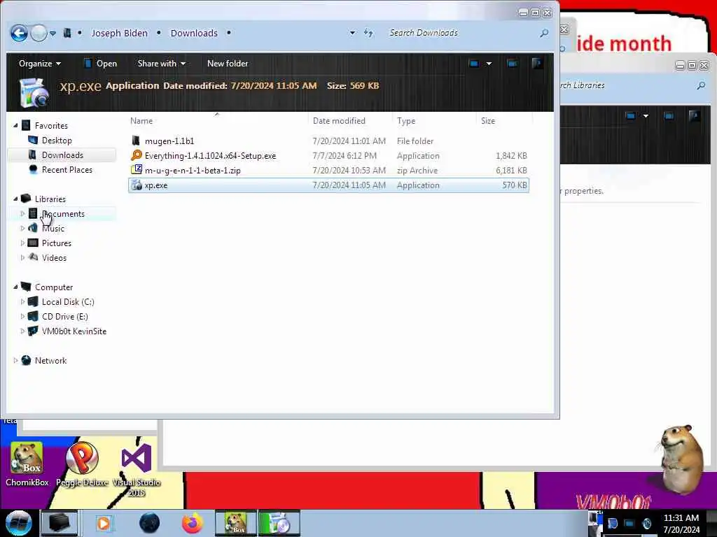Click the zip archive file icon

[137, 170]
